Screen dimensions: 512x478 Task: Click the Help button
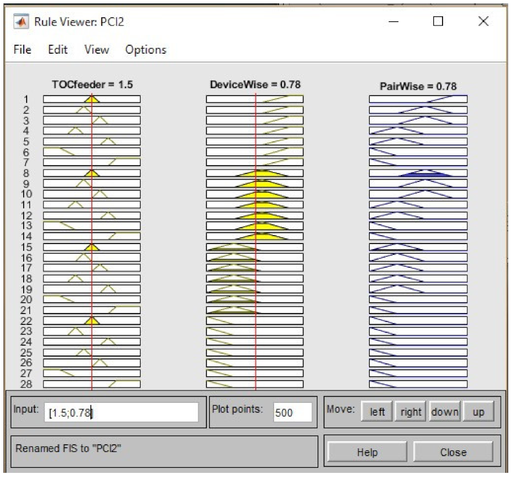click(367, 452)
